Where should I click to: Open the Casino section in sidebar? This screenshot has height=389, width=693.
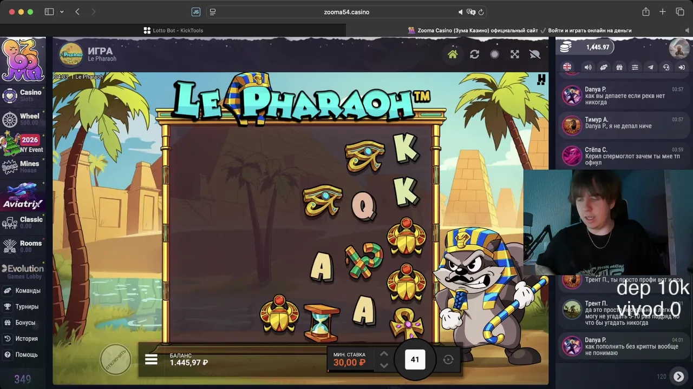[22, 95]
